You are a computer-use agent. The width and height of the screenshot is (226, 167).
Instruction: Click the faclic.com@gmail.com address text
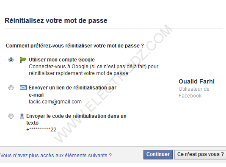tap(55, 102)
